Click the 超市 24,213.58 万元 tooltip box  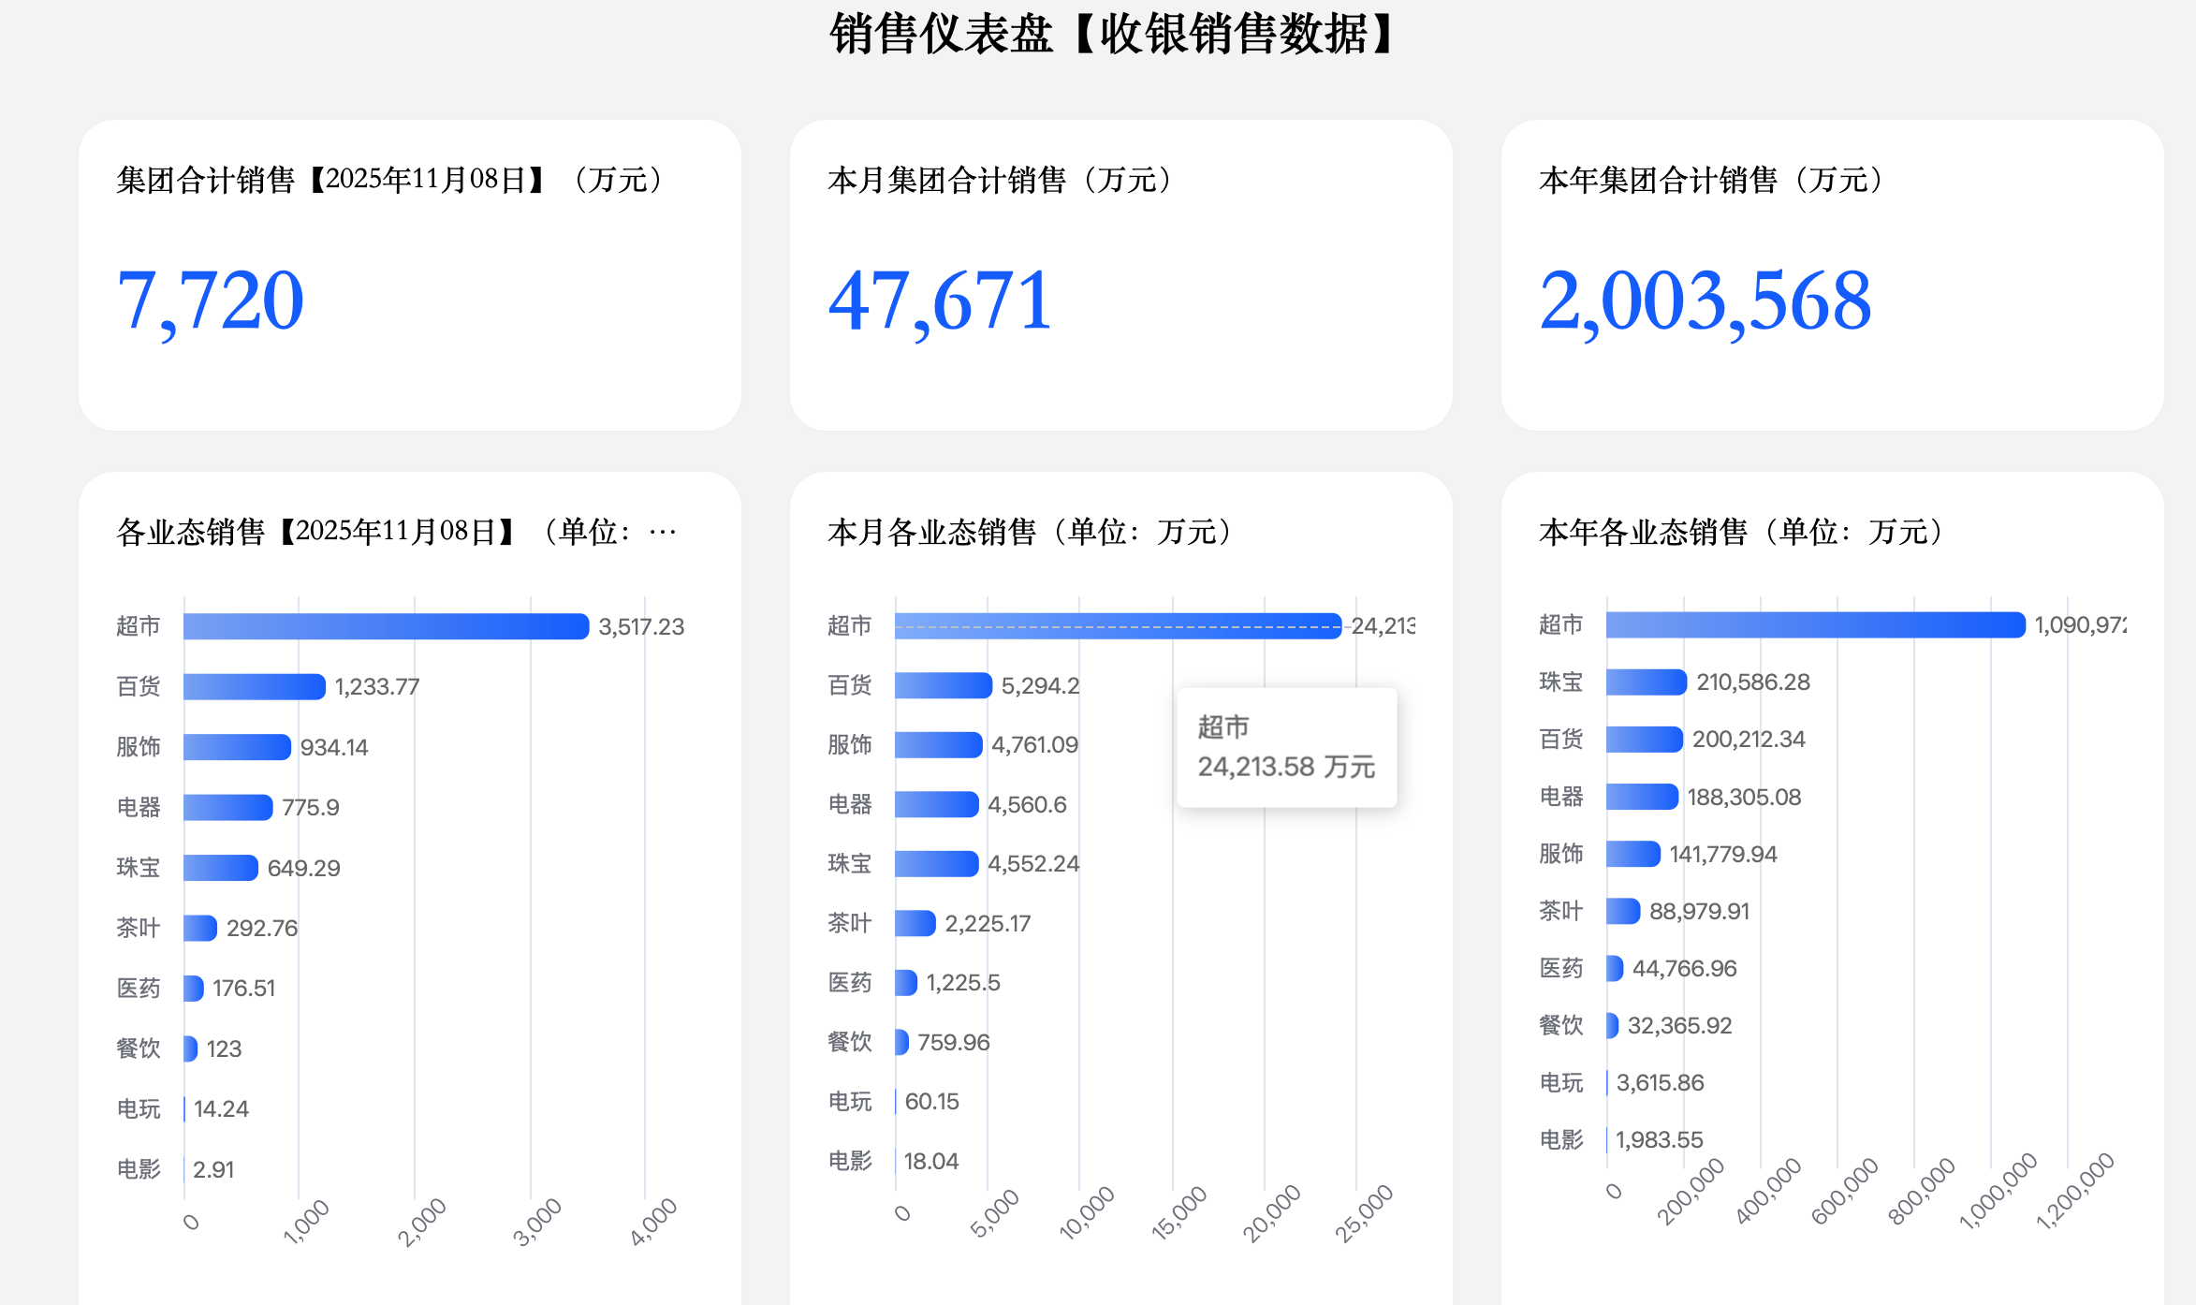[x=1286, y=747]
